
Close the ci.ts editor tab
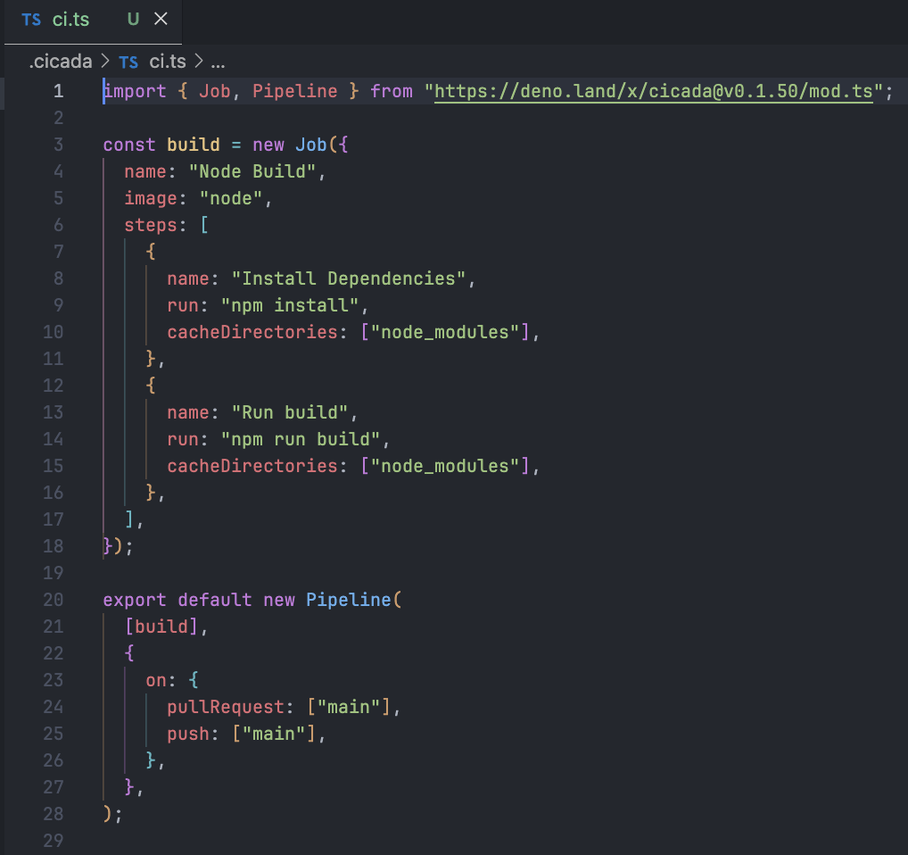[161, 20]
